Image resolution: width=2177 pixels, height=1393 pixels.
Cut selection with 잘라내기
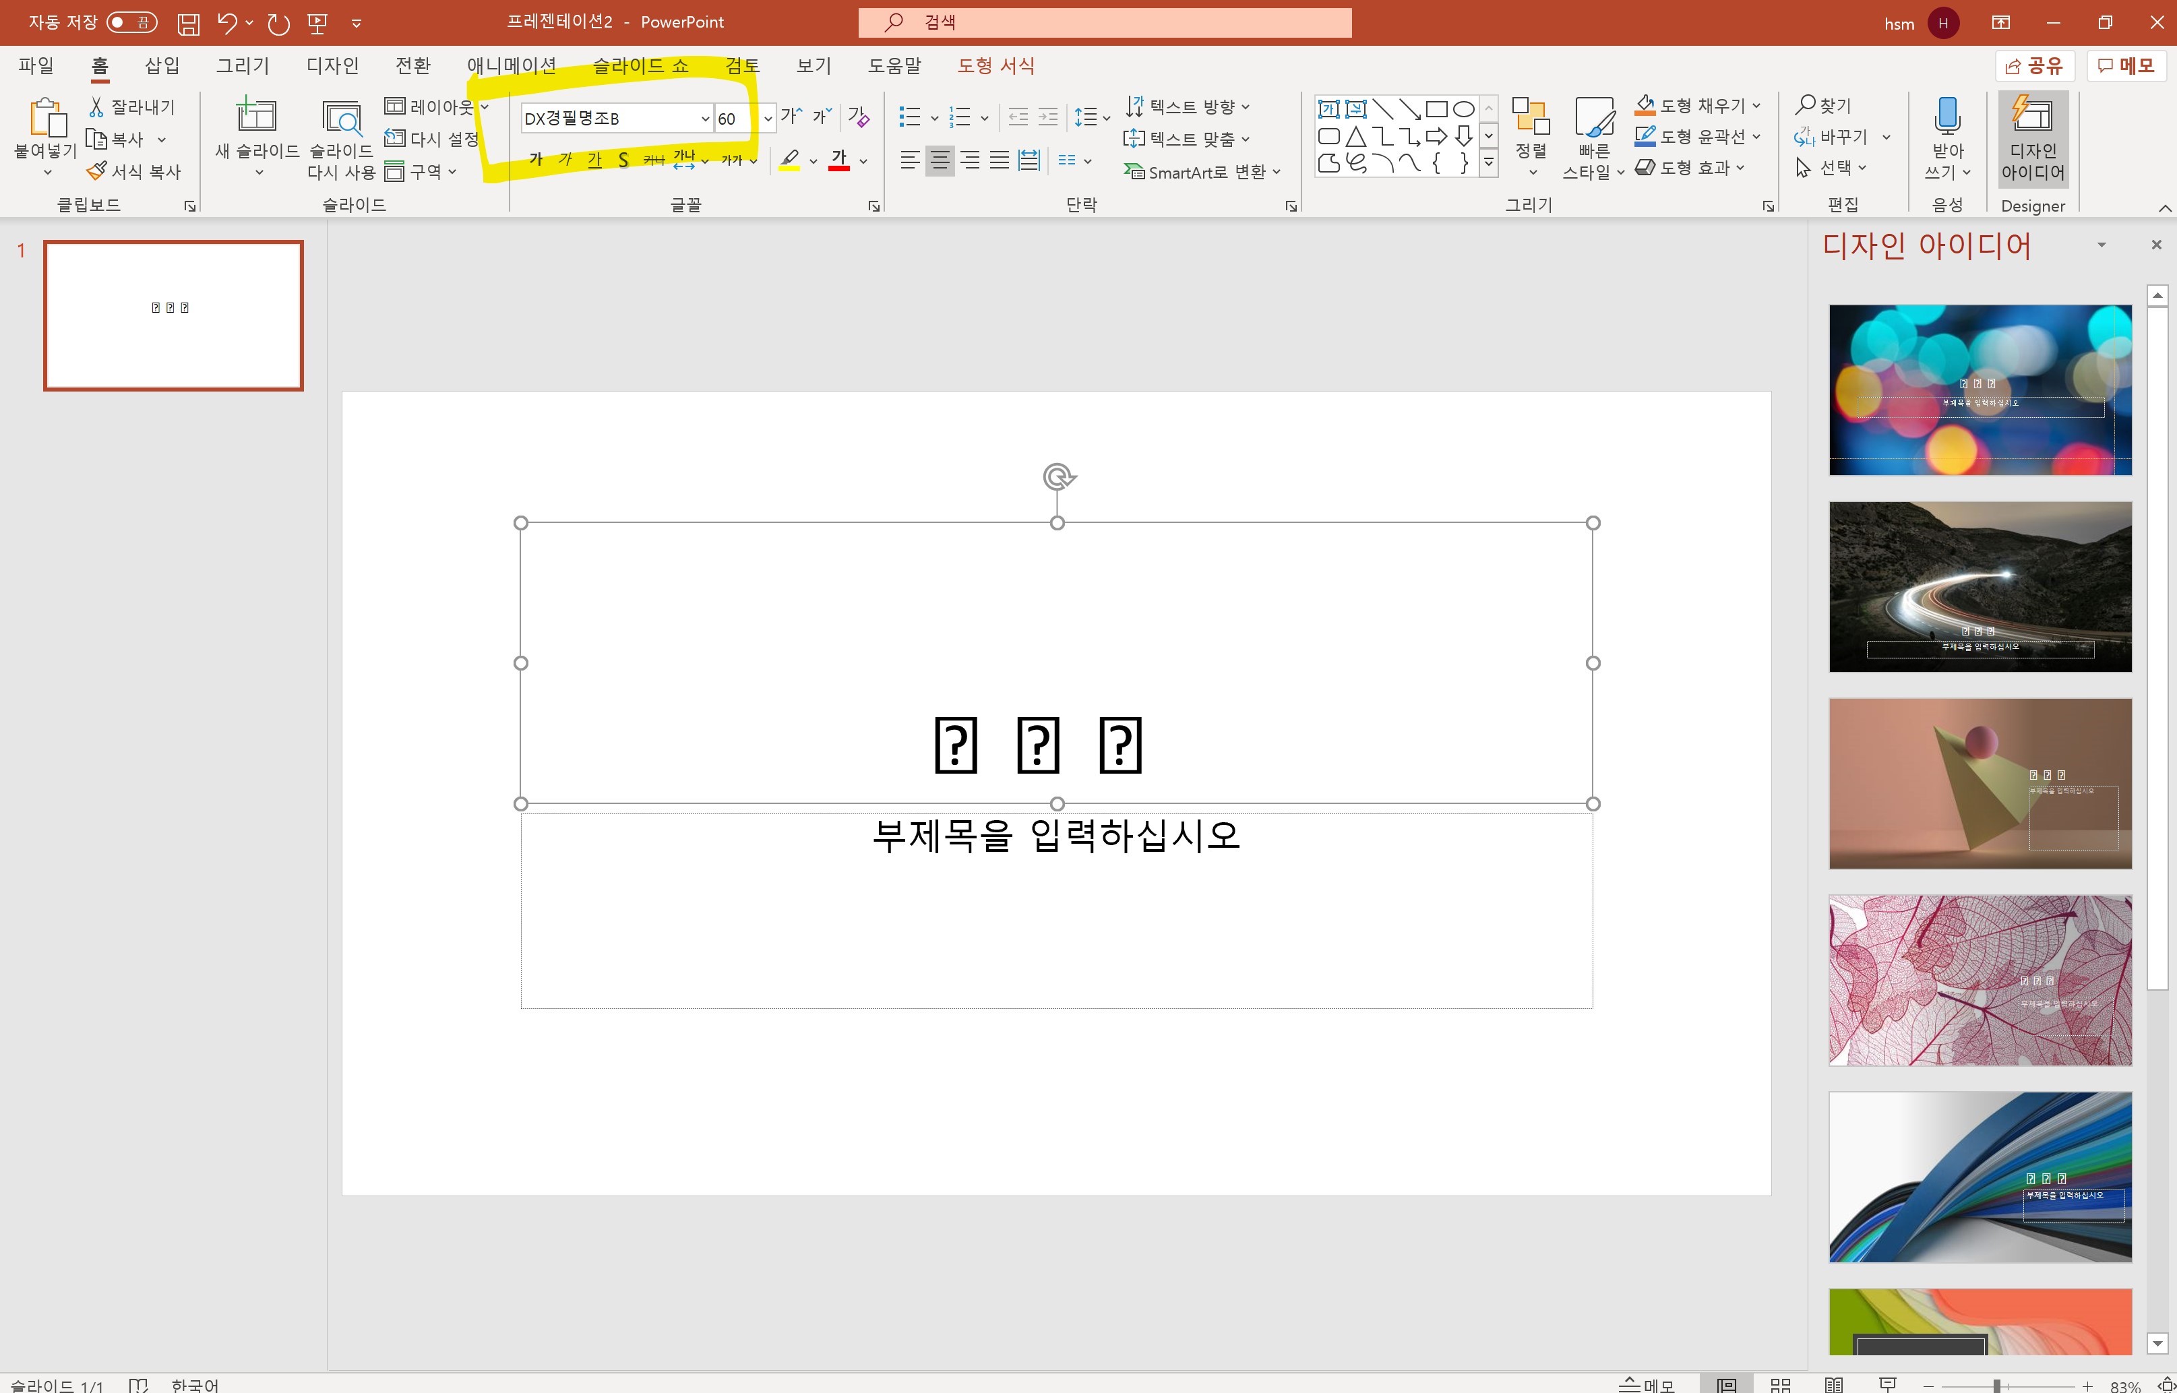(x=132, y=106)
